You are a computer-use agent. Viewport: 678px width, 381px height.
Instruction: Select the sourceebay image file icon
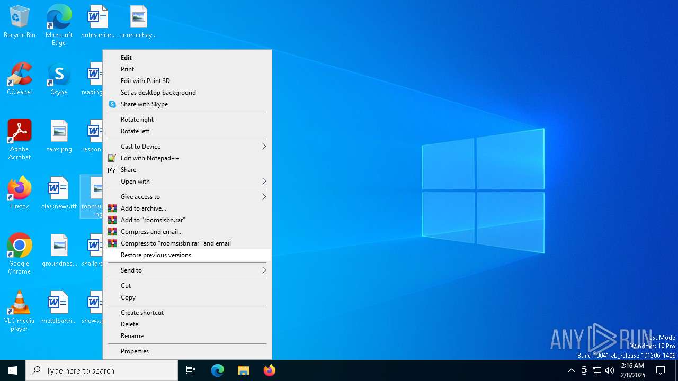point(138,22)
